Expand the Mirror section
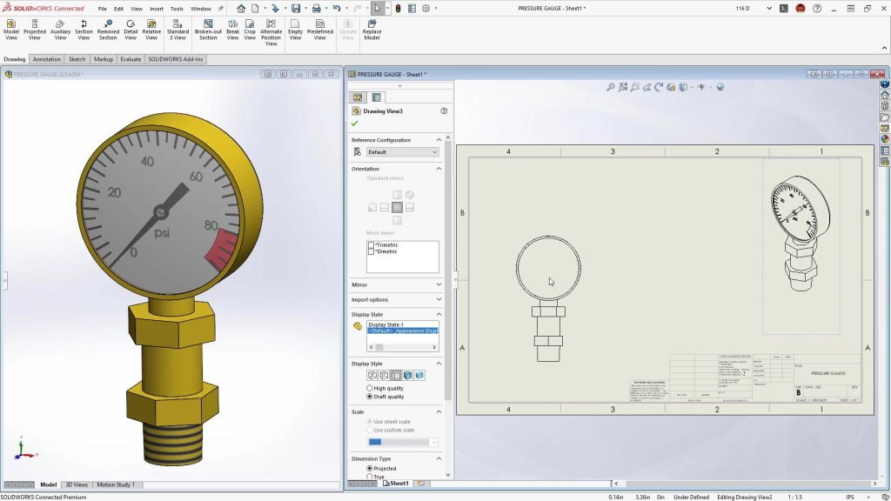The width and height of the screenshot is (891, 501). point(439,284)
